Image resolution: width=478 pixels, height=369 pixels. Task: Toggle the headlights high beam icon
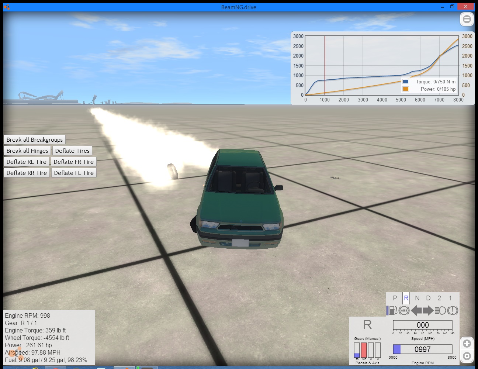pos(440,310)
